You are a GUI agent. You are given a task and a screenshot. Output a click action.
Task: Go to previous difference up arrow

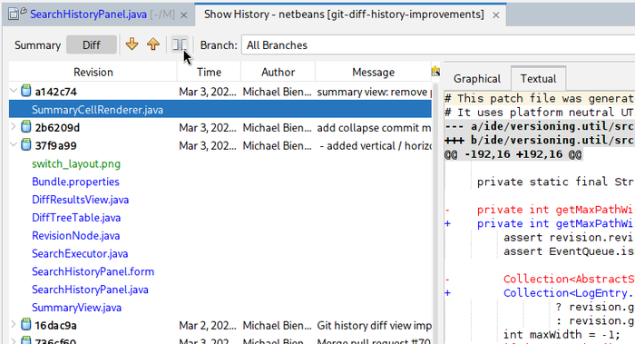pyautogui.click(x=153, y=44)
